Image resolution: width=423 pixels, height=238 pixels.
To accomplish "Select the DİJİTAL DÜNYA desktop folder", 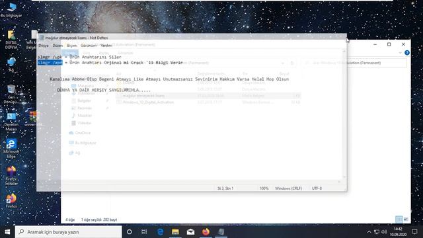I will [11, 40].
